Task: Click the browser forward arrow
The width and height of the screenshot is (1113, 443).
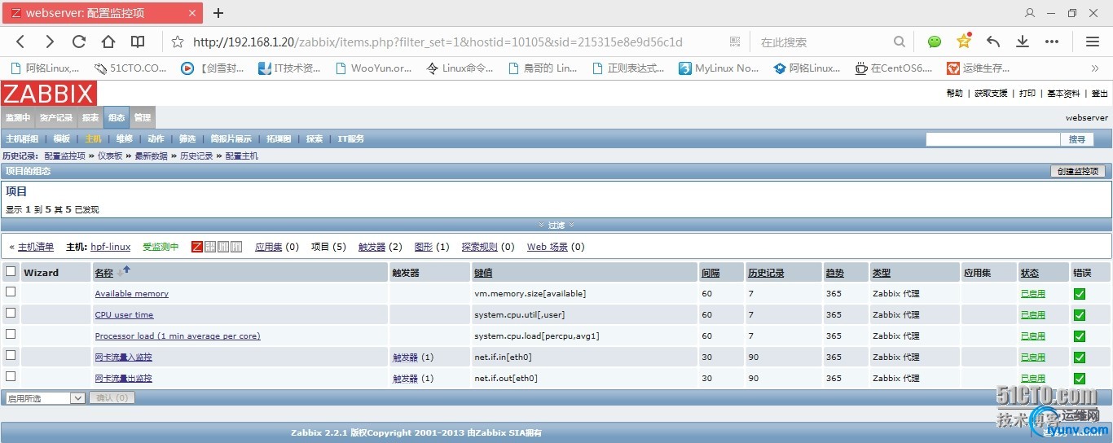Action: coord(50,42)
